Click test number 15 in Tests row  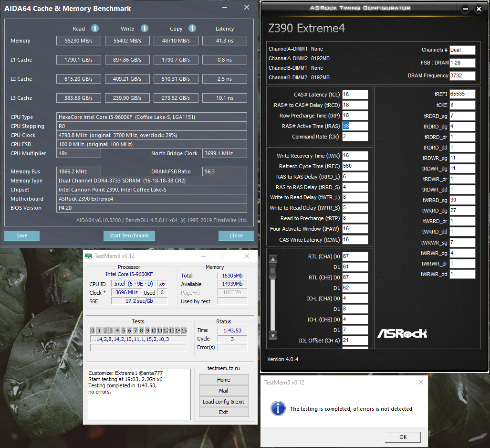(x=184, y=331)
